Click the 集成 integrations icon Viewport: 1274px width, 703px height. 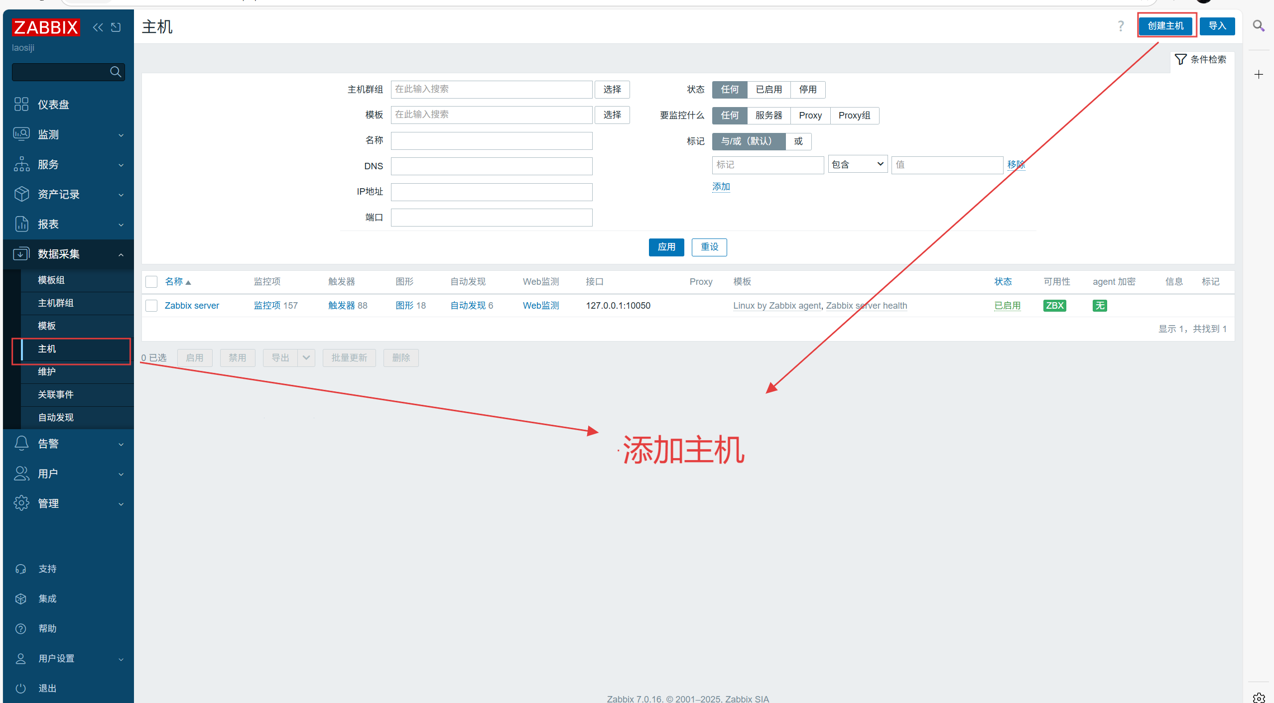tap(21, 598)
